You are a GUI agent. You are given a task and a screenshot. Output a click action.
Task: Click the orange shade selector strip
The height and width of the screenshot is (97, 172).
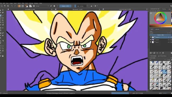click(161, 26)
